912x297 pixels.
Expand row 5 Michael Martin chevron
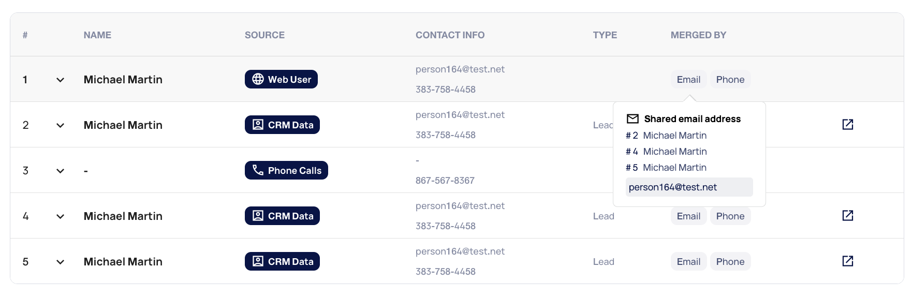coord(60,262)
